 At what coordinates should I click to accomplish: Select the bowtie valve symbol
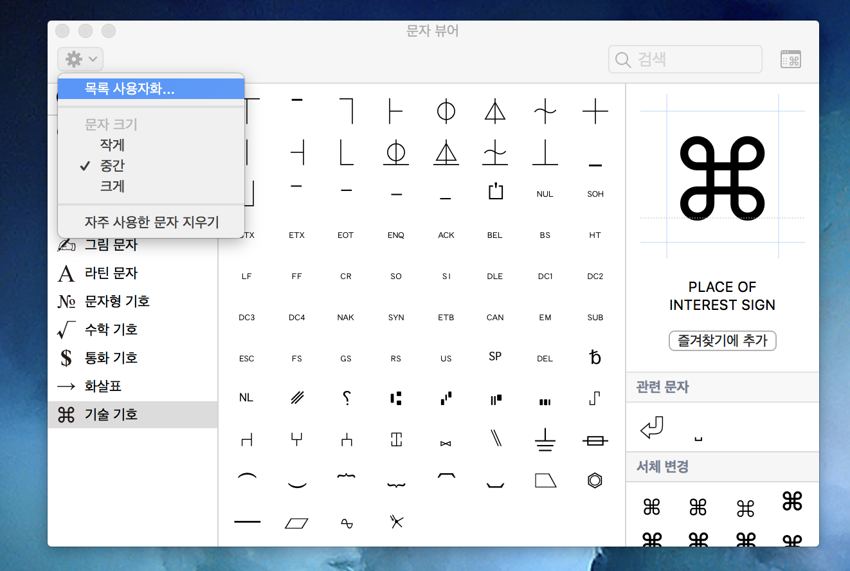pyautogui.click(x=446, y=443)
